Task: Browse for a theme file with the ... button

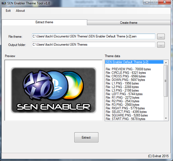Action: (x=161, y=37)
